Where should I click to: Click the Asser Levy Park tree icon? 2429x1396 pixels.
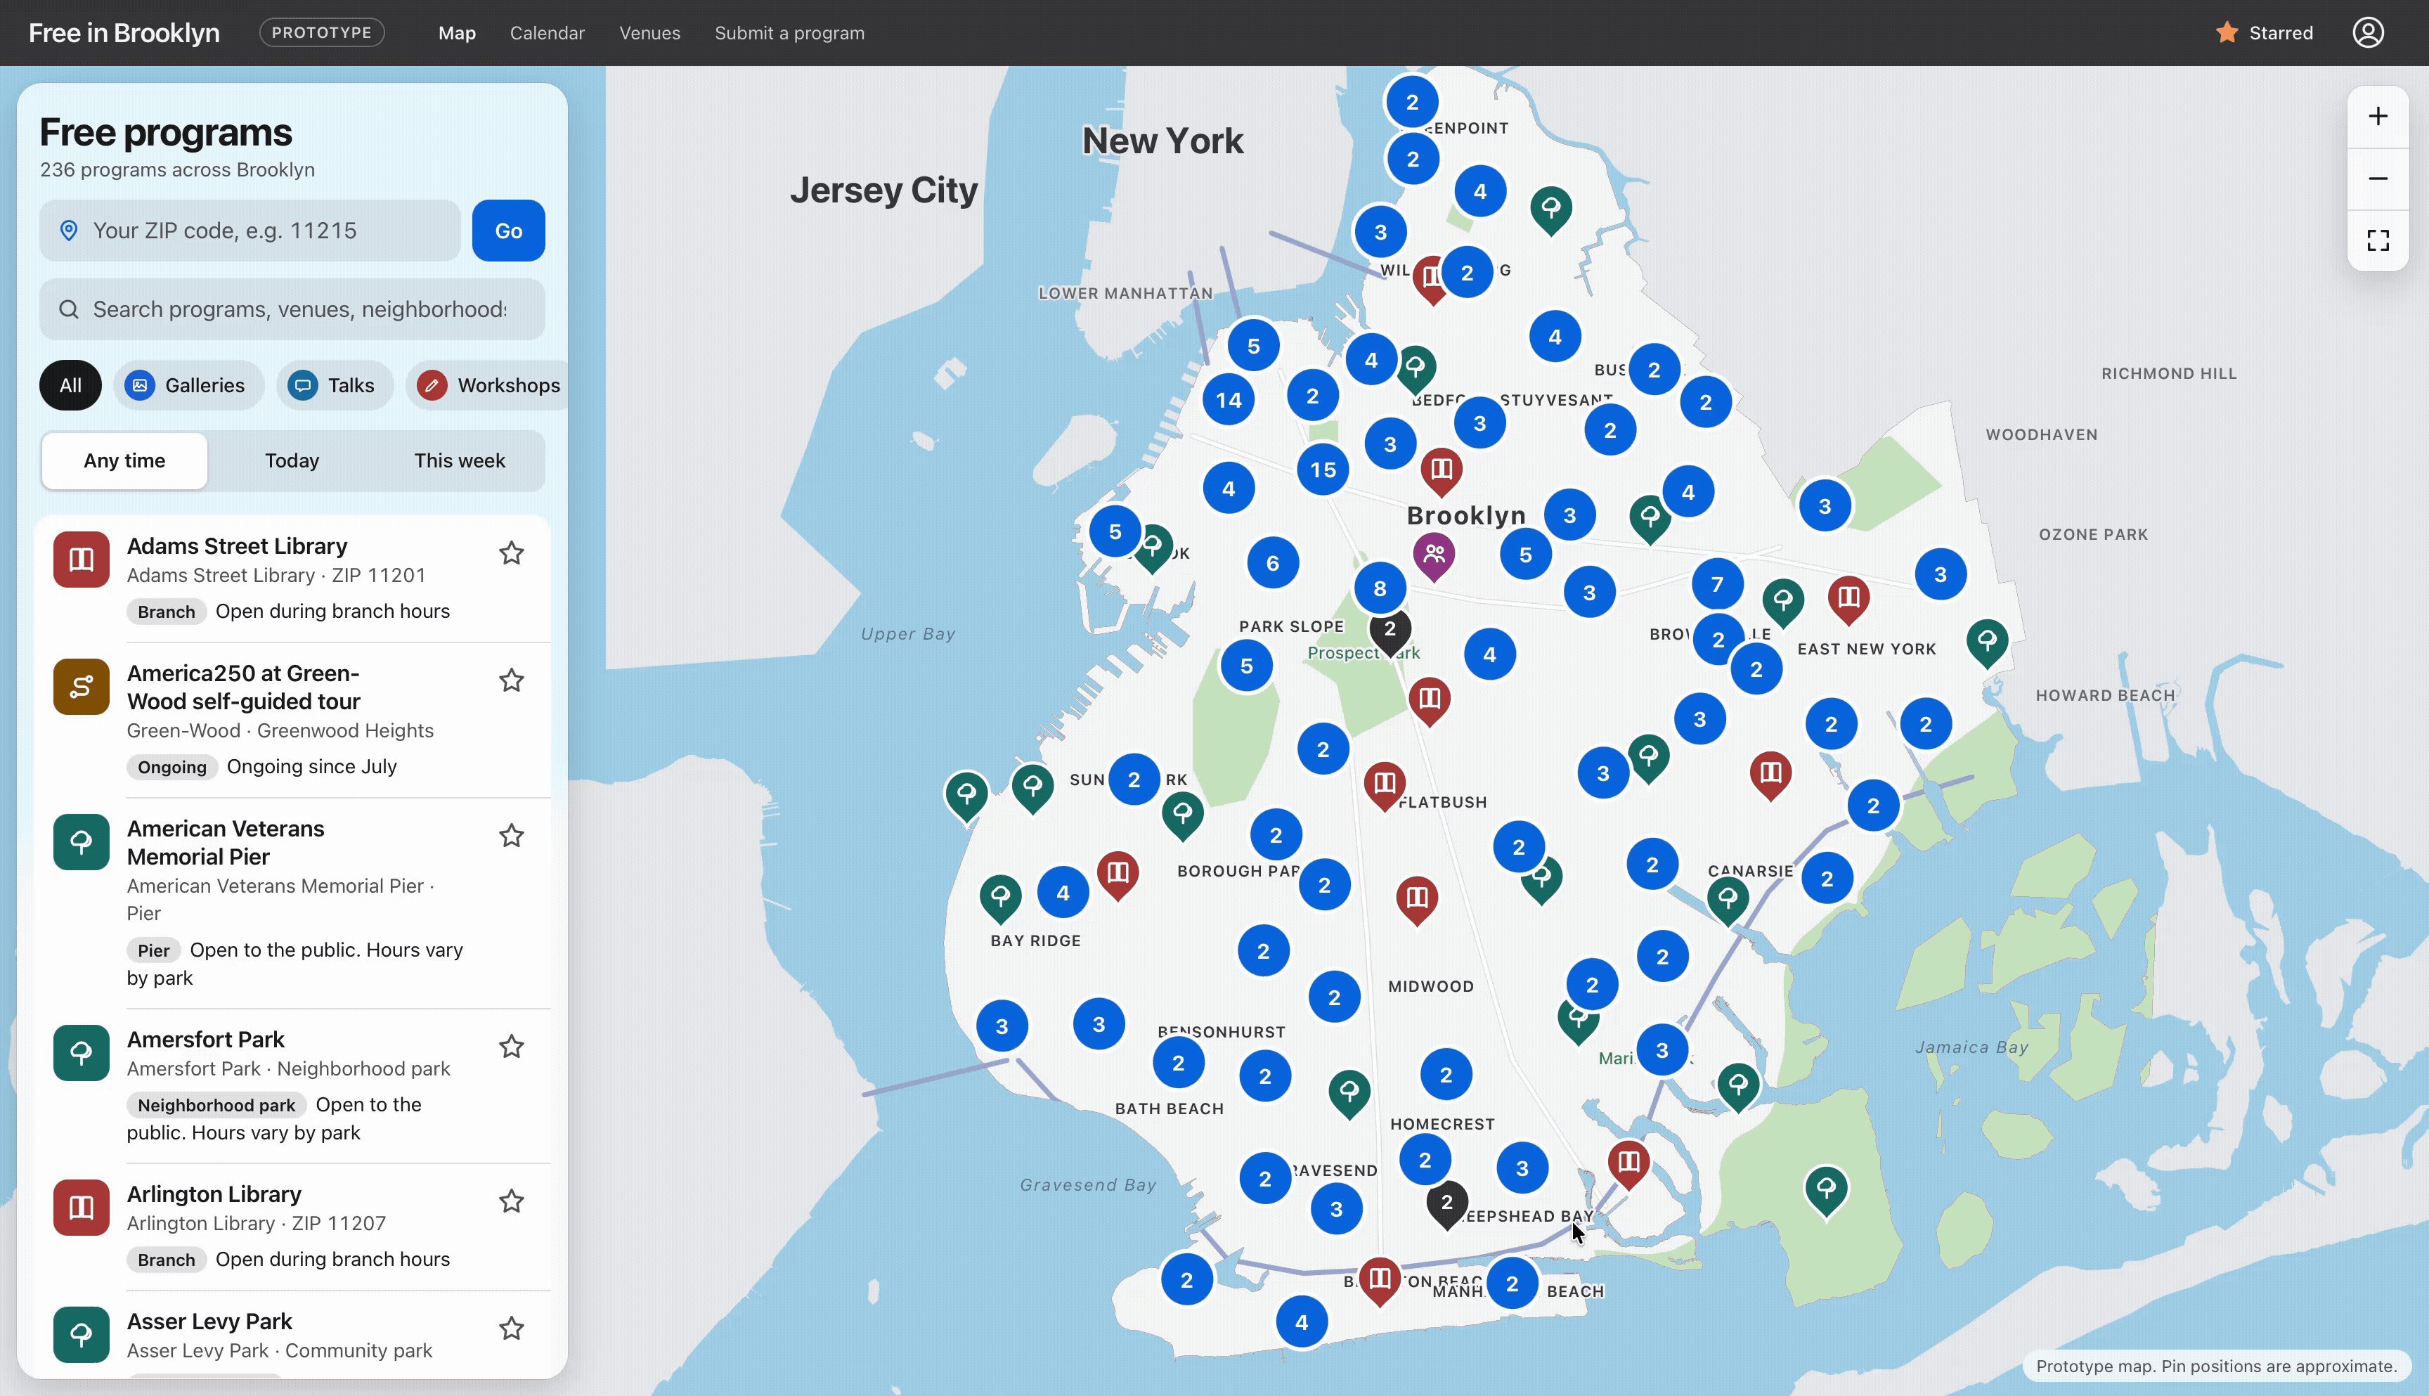[x=82, y=1335]
